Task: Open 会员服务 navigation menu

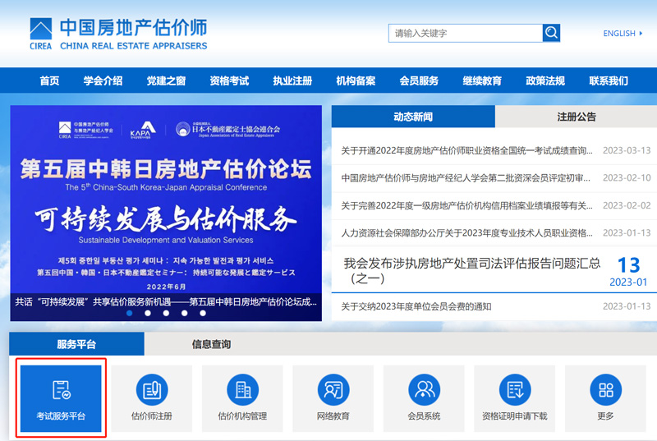Action: point(419,80)
